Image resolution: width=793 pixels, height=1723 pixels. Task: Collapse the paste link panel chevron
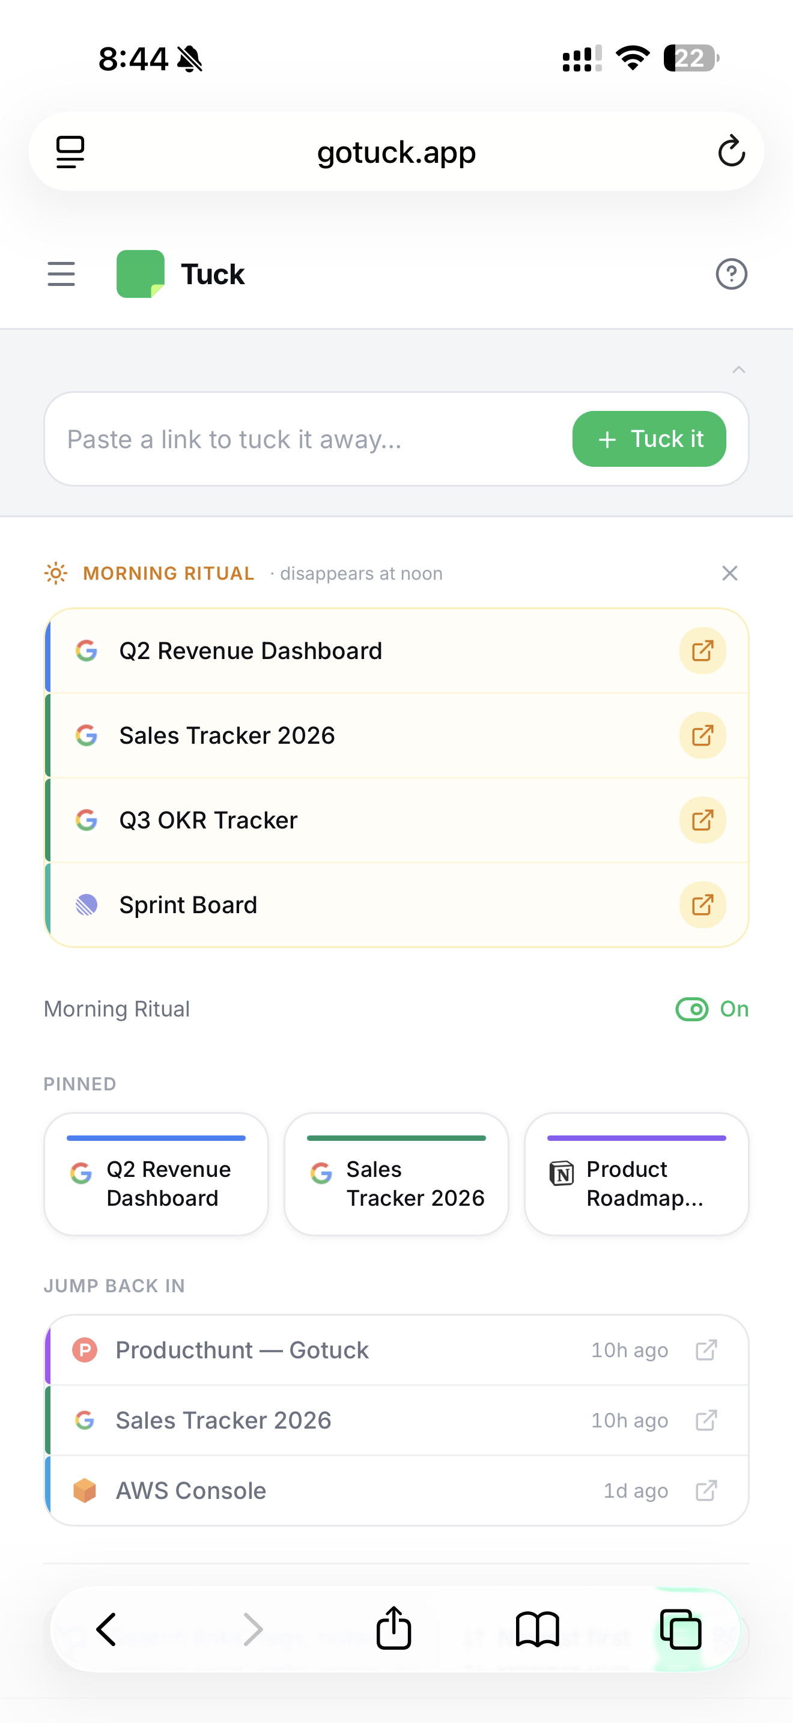(738, 370)
